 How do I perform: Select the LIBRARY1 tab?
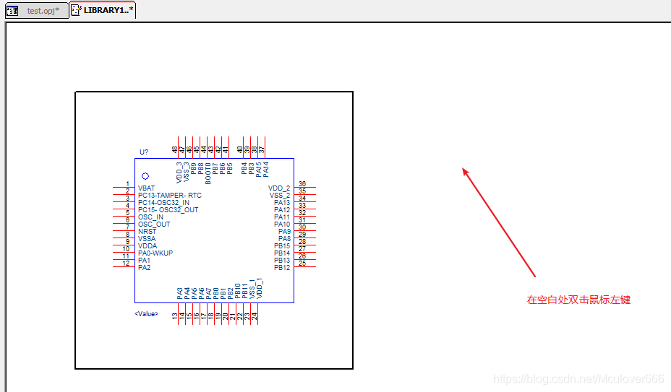(108, 11)
